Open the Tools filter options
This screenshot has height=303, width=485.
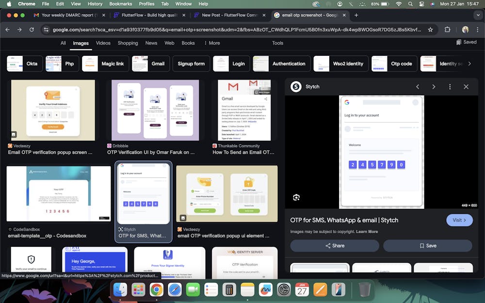coord(277,43)
